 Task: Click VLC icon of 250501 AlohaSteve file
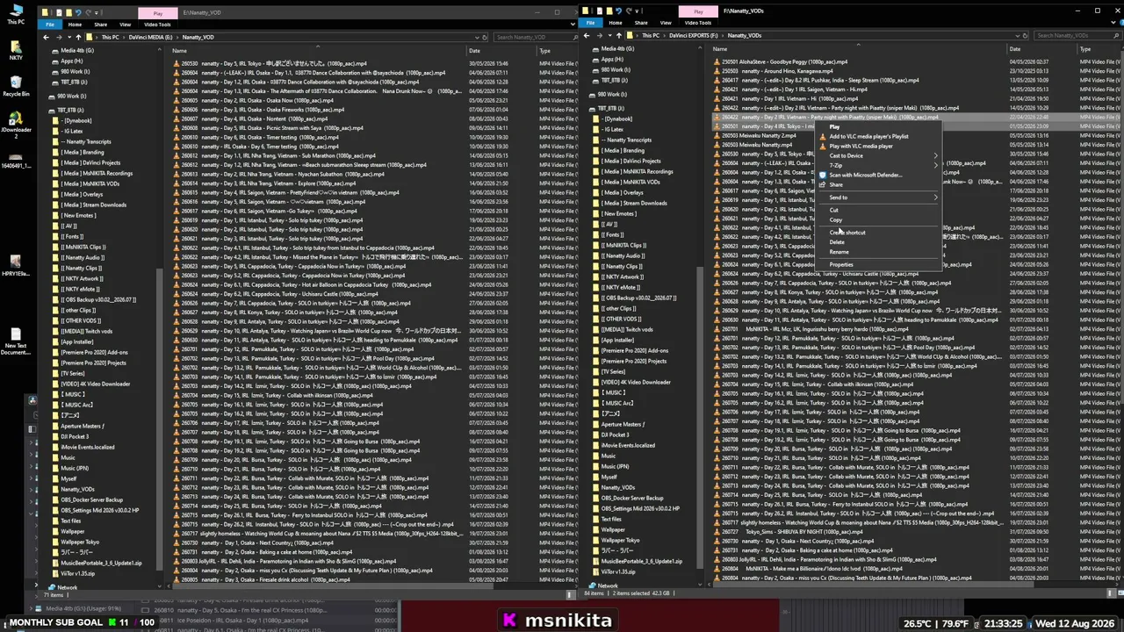717,62
